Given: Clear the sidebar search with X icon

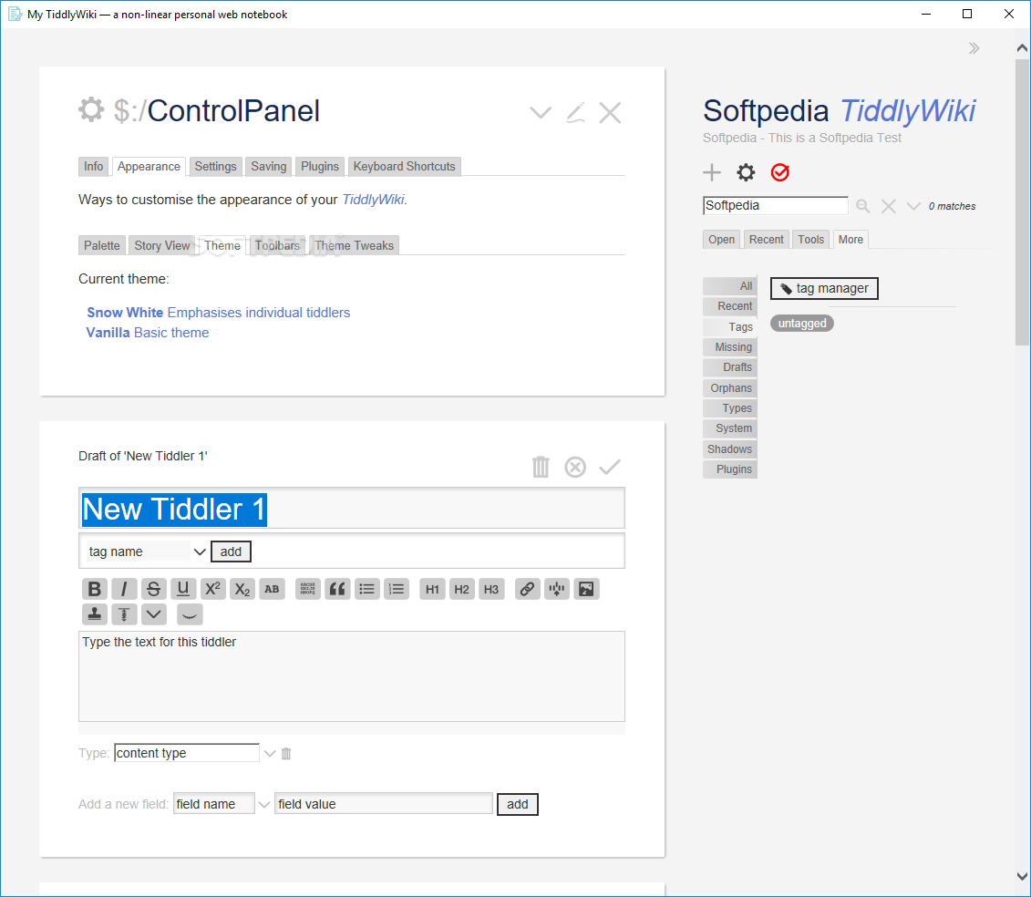Looking at the screenshot, I should point(888,207).
